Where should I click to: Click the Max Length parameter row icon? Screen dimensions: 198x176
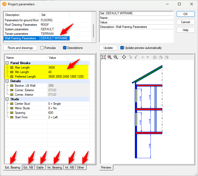click(x=12, y=68)
